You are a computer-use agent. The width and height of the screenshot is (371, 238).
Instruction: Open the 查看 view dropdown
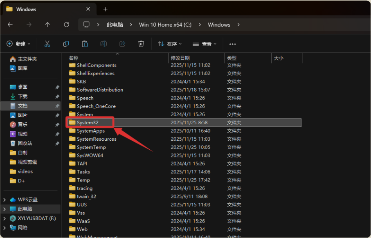[205, 44]
